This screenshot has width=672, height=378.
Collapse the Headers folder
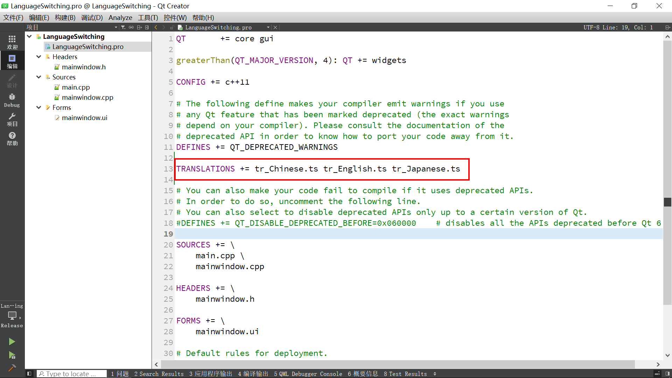click(x=39, y=57)
